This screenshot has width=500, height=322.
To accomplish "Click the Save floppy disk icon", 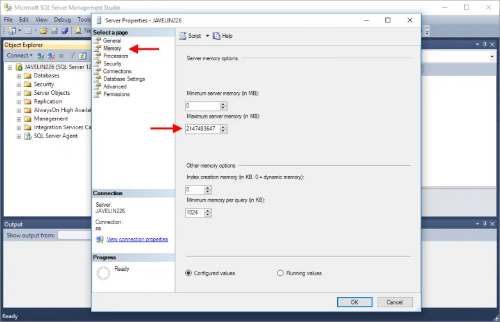I will (x=54, y=31).
